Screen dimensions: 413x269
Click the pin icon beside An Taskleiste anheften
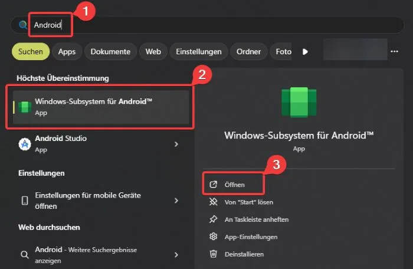tap(214, 219)
